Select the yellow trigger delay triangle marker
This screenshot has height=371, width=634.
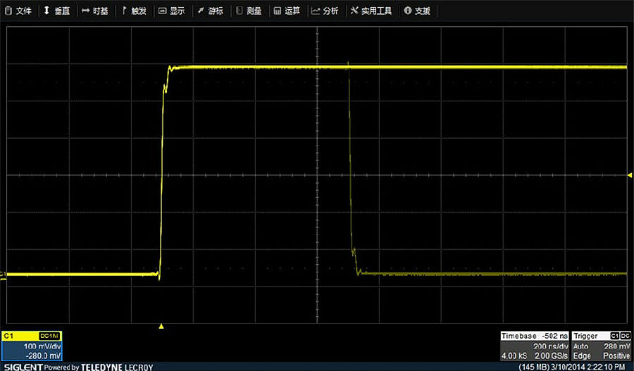point(161,326)
